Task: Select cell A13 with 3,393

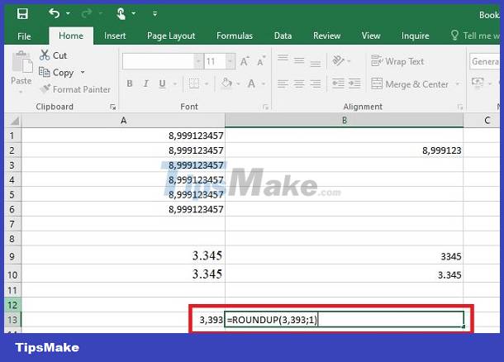Action: (123, 320)
